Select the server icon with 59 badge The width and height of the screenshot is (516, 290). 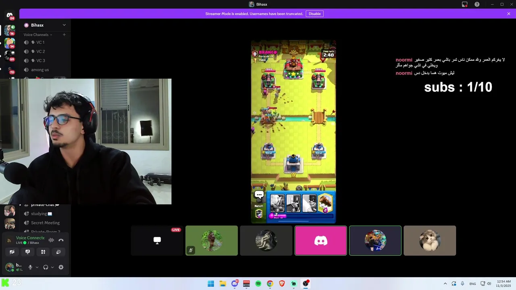point(9,56)
